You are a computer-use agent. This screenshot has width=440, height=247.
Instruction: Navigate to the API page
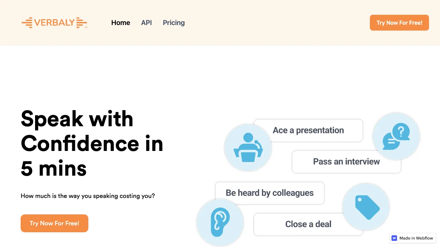(146, 23)
